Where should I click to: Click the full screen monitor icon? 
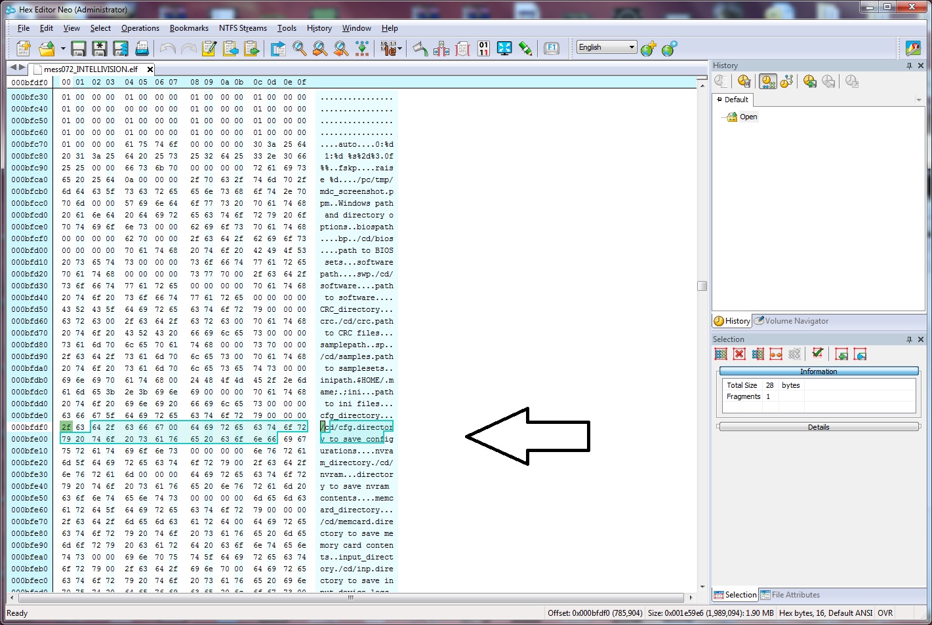click(x=504, y=48)
